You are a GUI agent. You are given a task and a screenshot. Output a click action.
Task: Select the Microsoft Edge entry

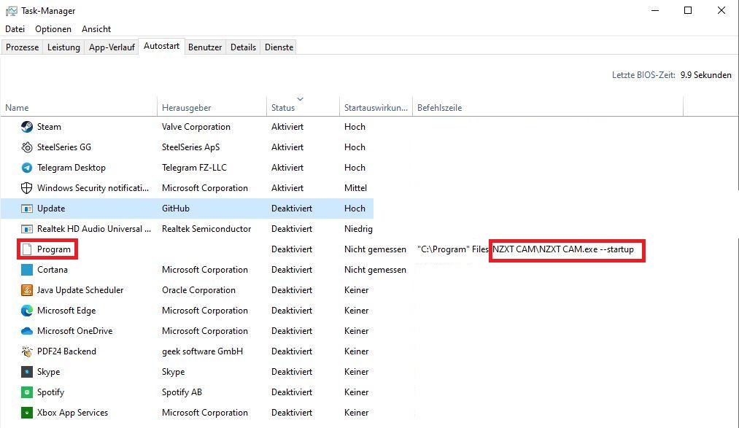[66, 311]
